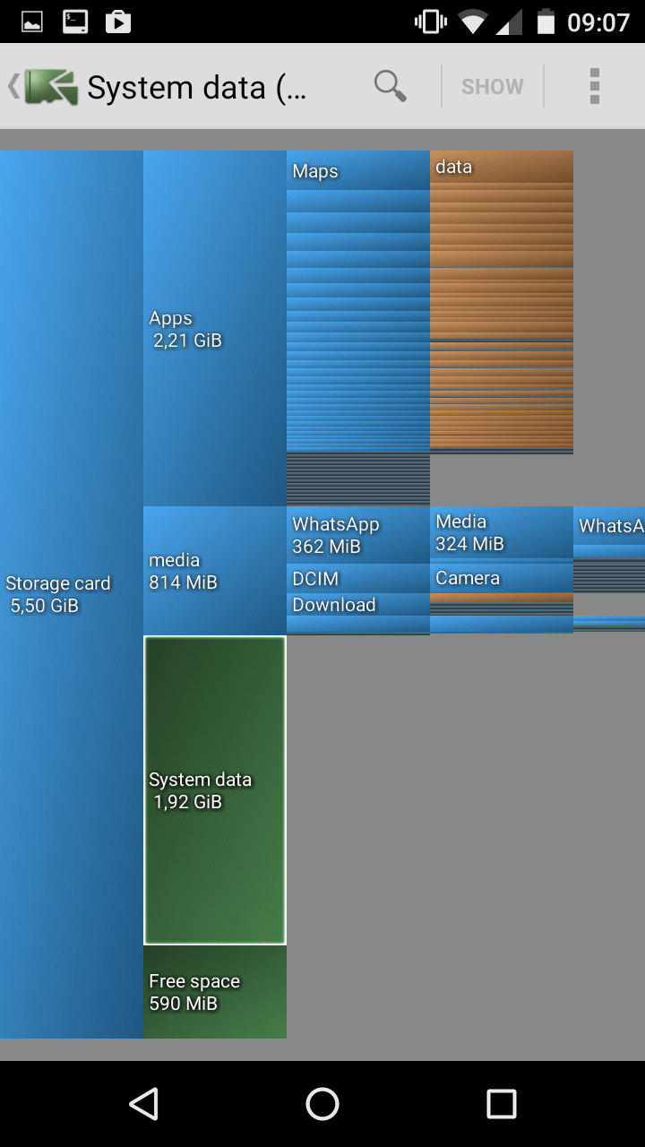
Task: Select the Media 324 MiB block
Action: (x=502, y=532)
